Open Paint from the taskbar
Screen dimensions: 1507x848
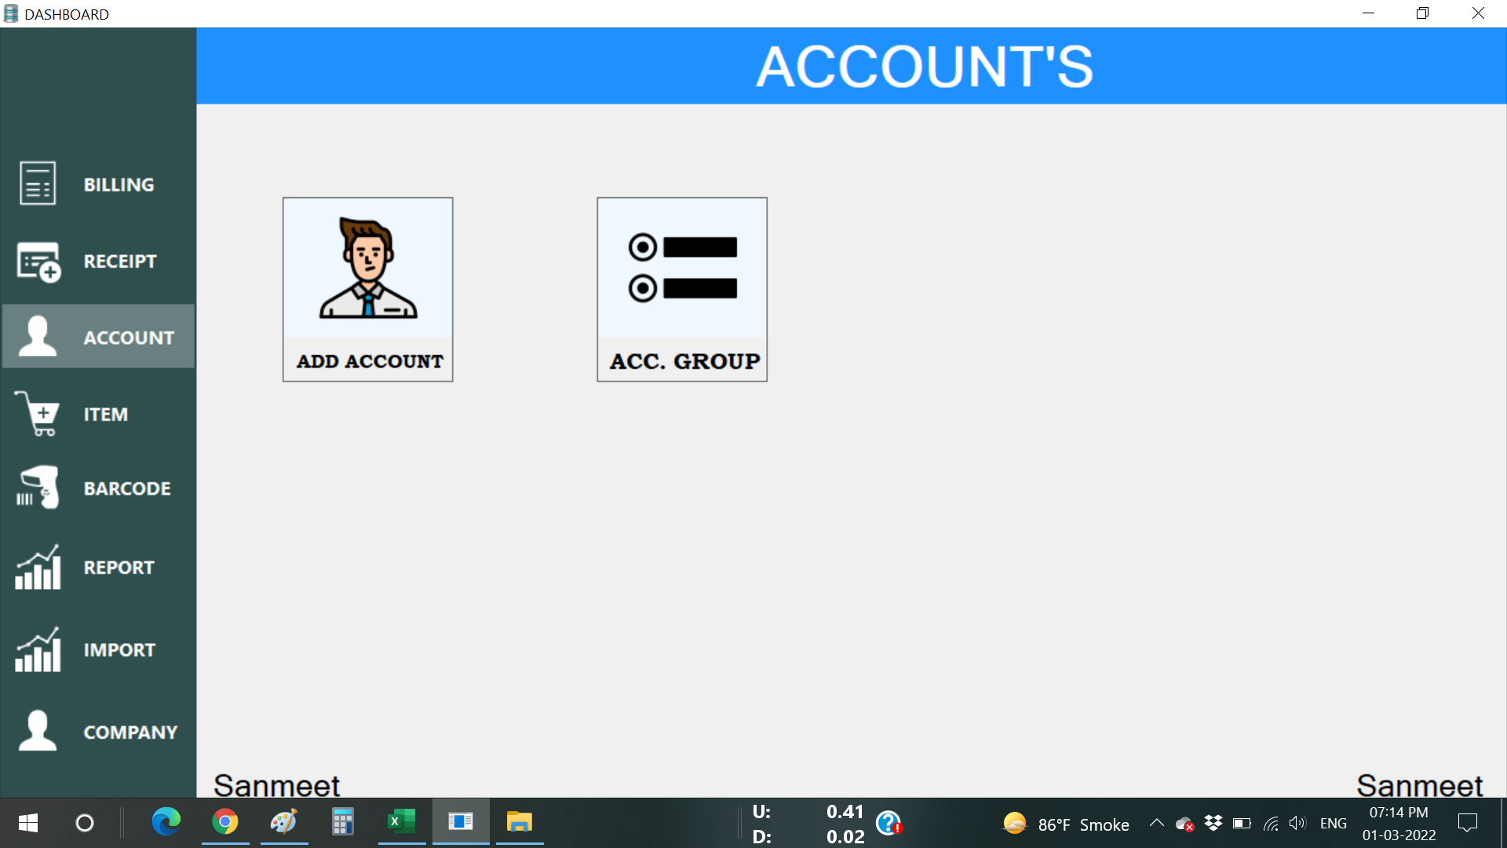click(283, 822)
